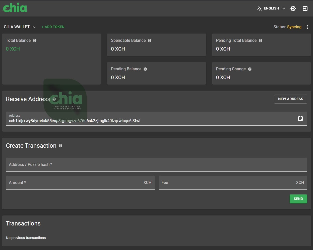This screenshot has height=250, width=313.
Task: Open Create Transaction help icon
Action: tap(60, 146)
